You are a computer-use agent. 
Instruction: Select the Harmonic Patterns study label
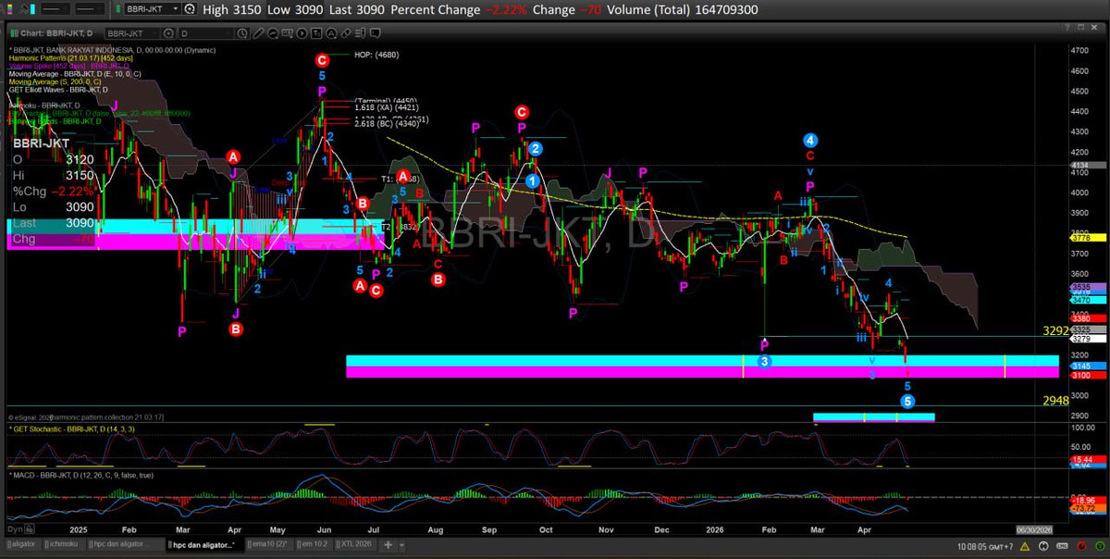click(x=70, y=58)
